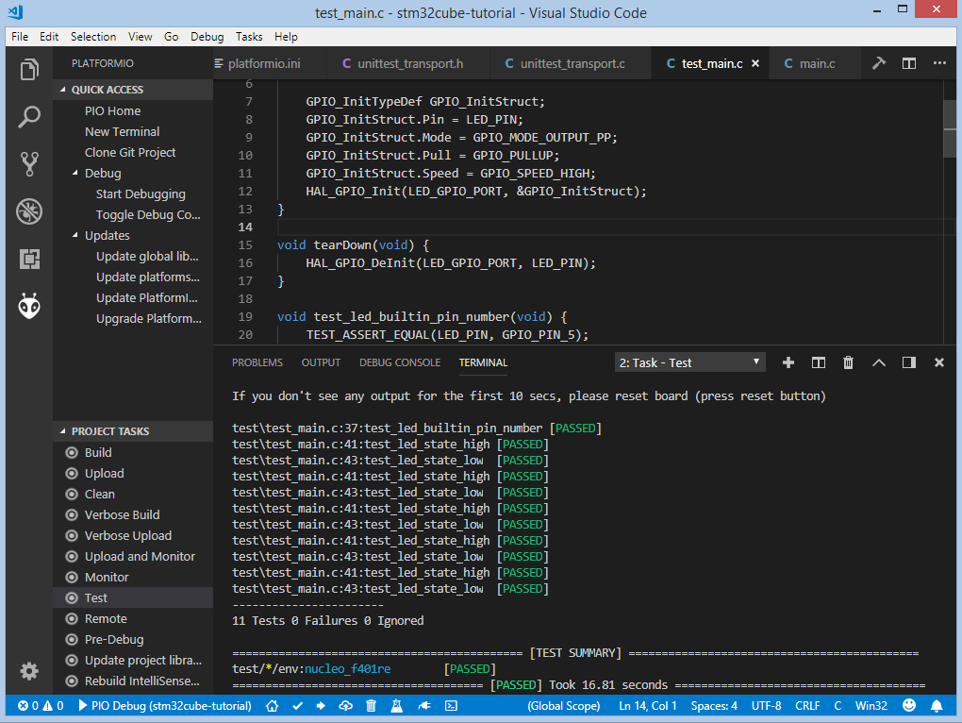Kill the terminal with the trash icon

pos(848,361)
